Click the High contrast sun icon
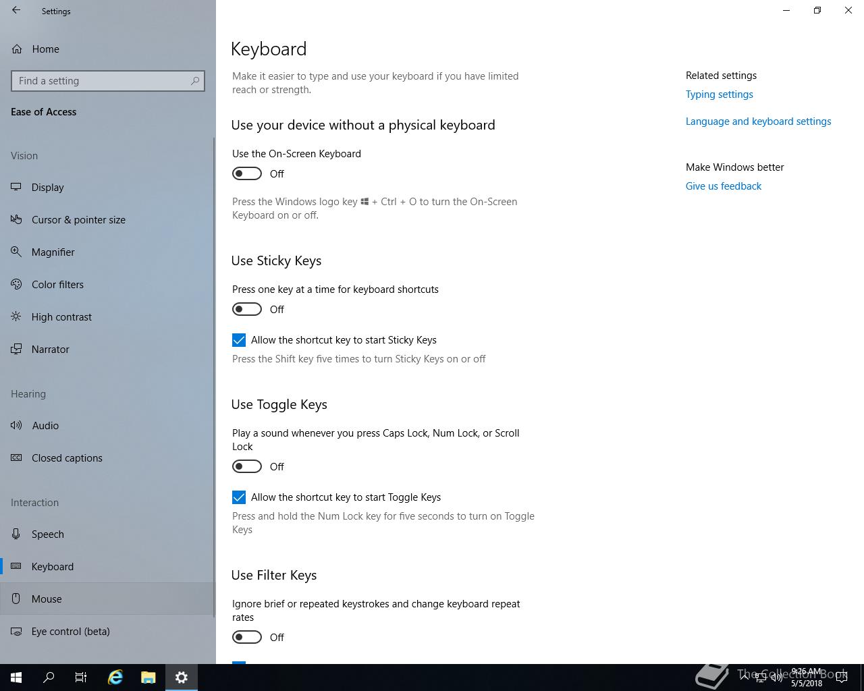 pyautogui.click(x=16, y=316)
